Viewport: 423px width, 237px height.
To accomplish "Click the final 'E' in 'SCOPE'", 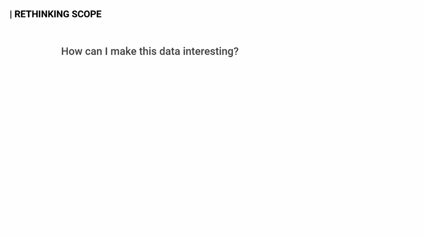I will (99, 14).
